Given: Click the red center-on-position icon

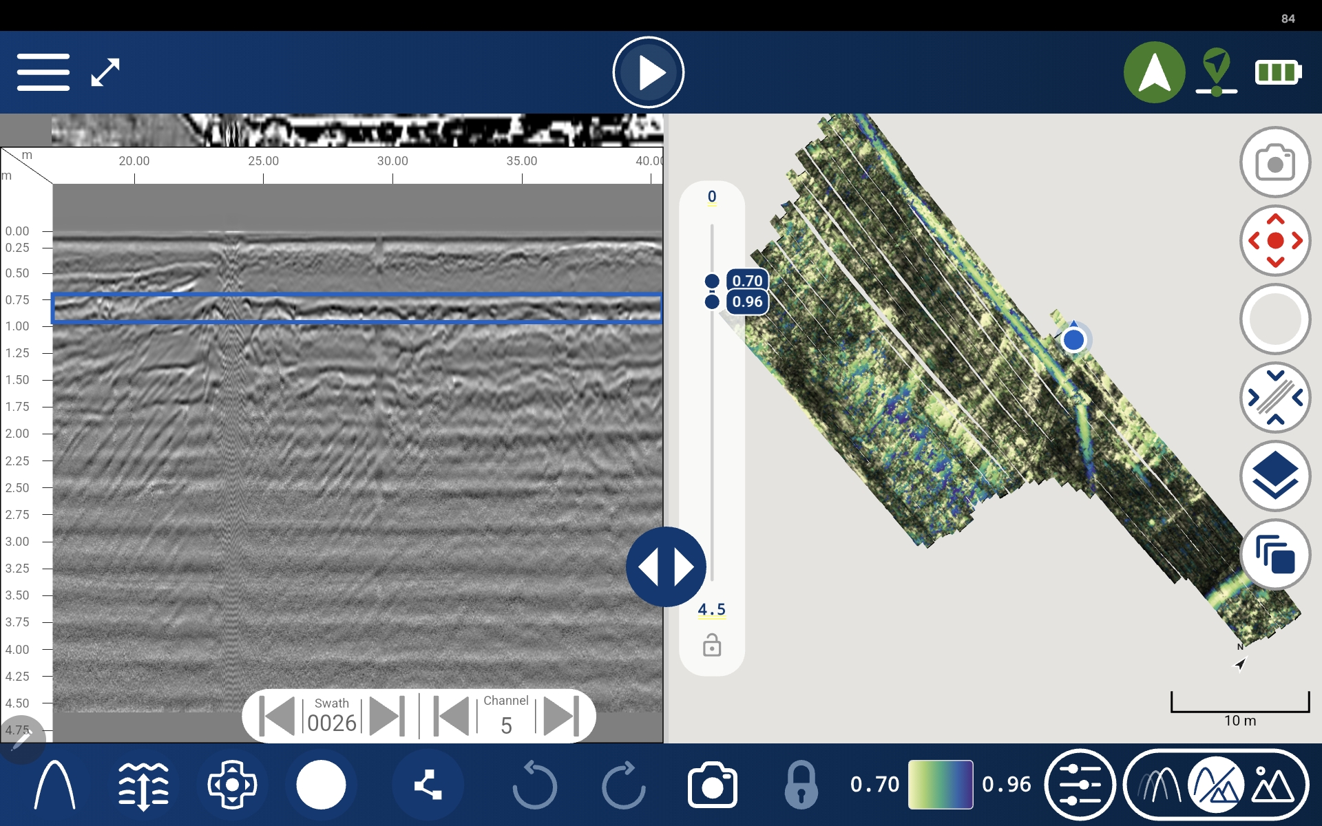Looking at the screenshot, I should coord(1275,241).
